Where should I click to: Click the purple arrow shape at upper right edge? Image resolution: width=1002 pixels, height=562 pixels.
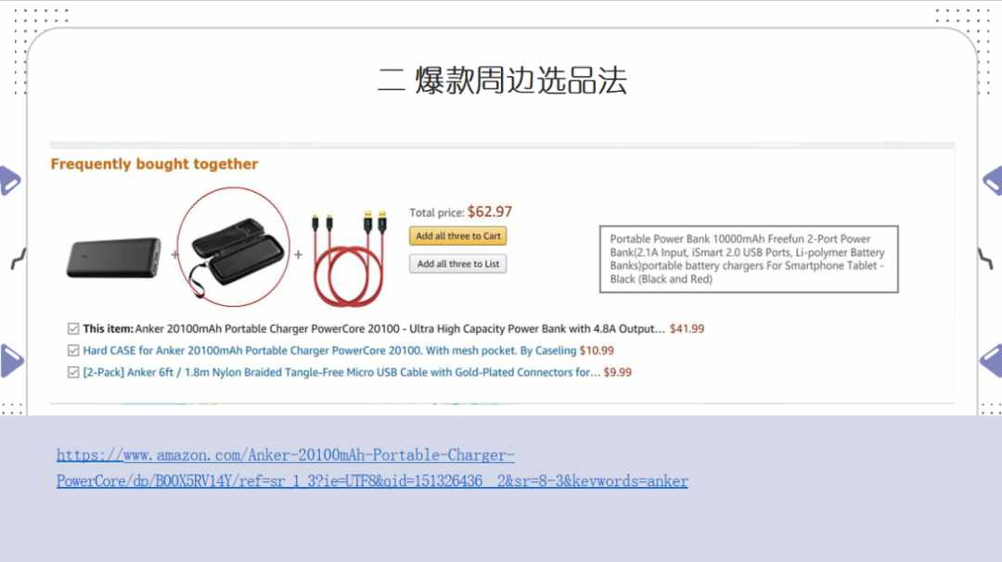point(993,180)
